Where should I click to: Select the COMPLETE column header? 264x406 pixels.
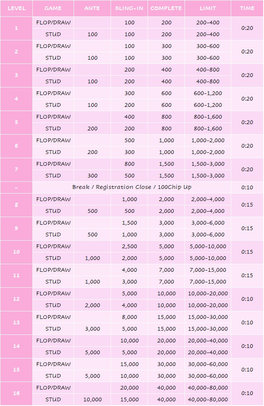(166, 8)
